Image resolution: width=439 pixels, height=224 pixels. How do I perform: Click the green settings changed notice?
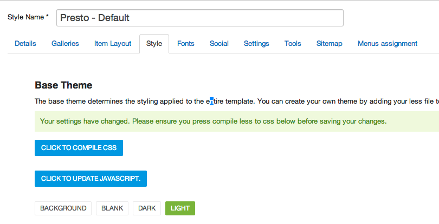(x=237, y=121)
